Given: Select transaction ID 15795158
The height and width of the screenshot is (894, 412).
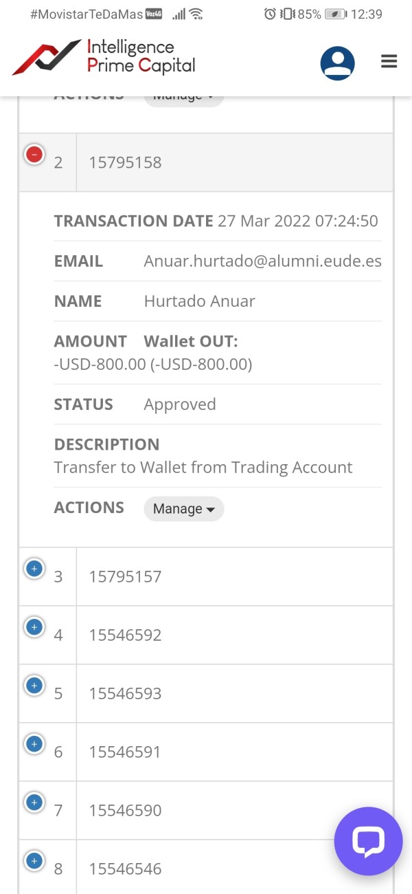Looking at the screenshot, I should point(125,163).
